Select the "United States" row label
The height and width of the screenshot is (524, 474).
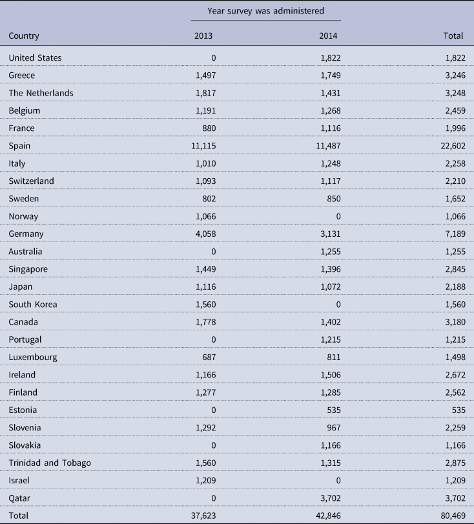[x=36, y=58]
